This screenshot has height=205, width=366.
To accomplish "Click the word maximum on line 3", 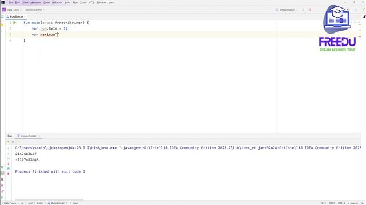I will point(47,34).
